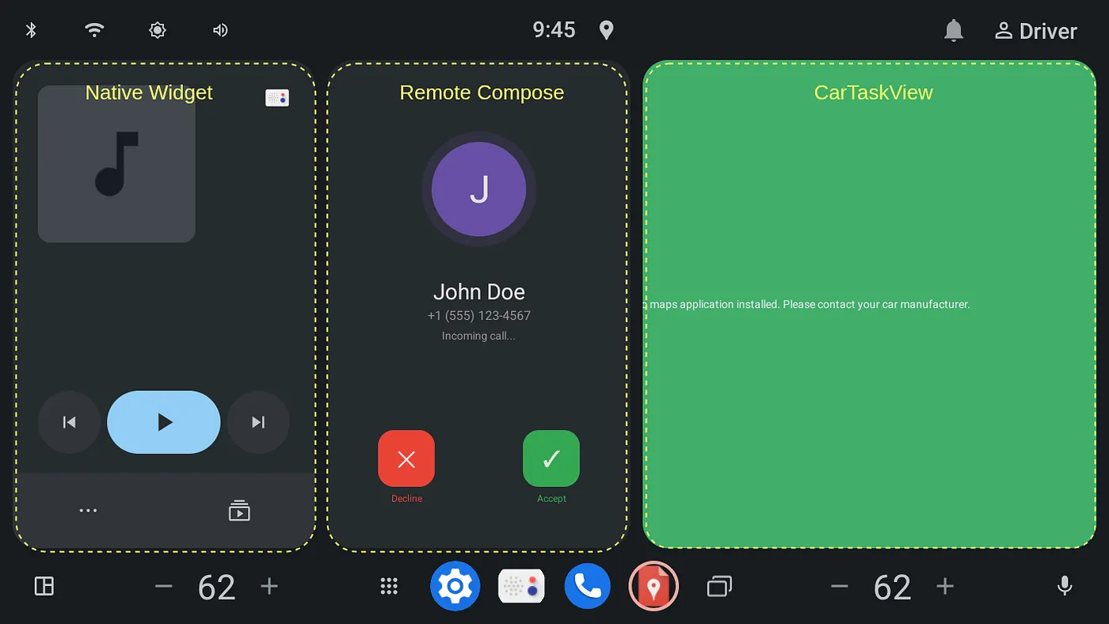This screenshot has width=1109, height=624.
Task: Play the media track
Action: [x=164, y=422]
